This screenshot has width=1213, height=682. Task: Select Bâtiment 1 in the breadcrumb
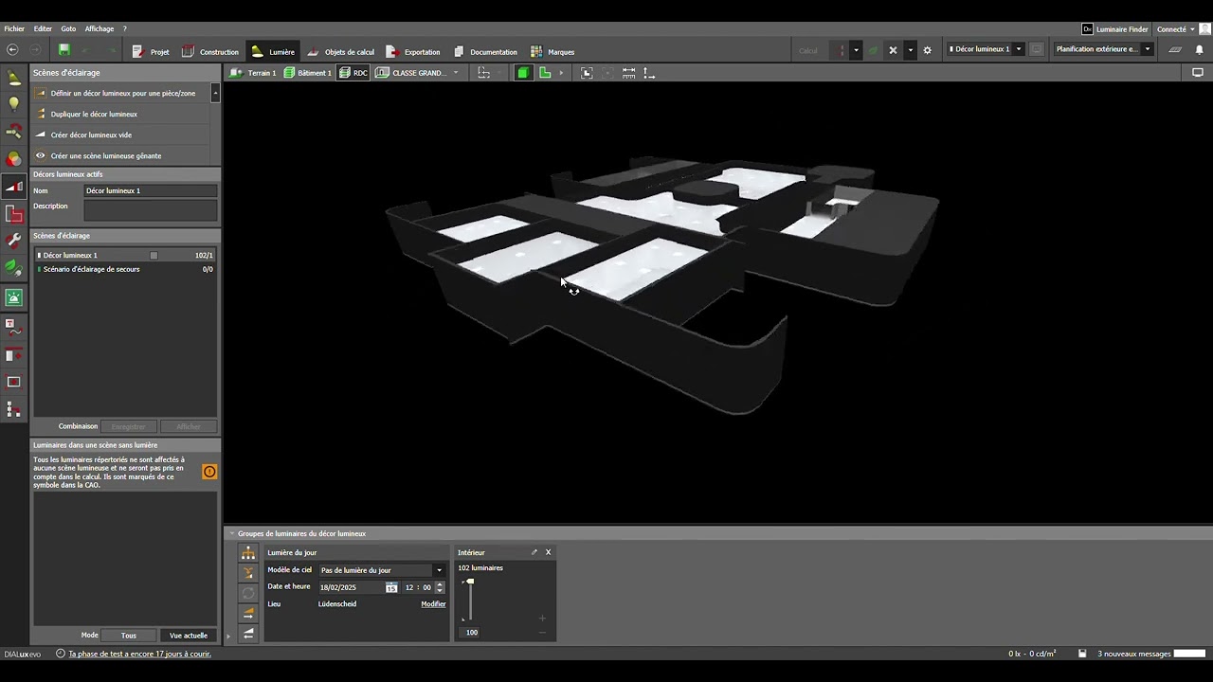pos(308,73)
